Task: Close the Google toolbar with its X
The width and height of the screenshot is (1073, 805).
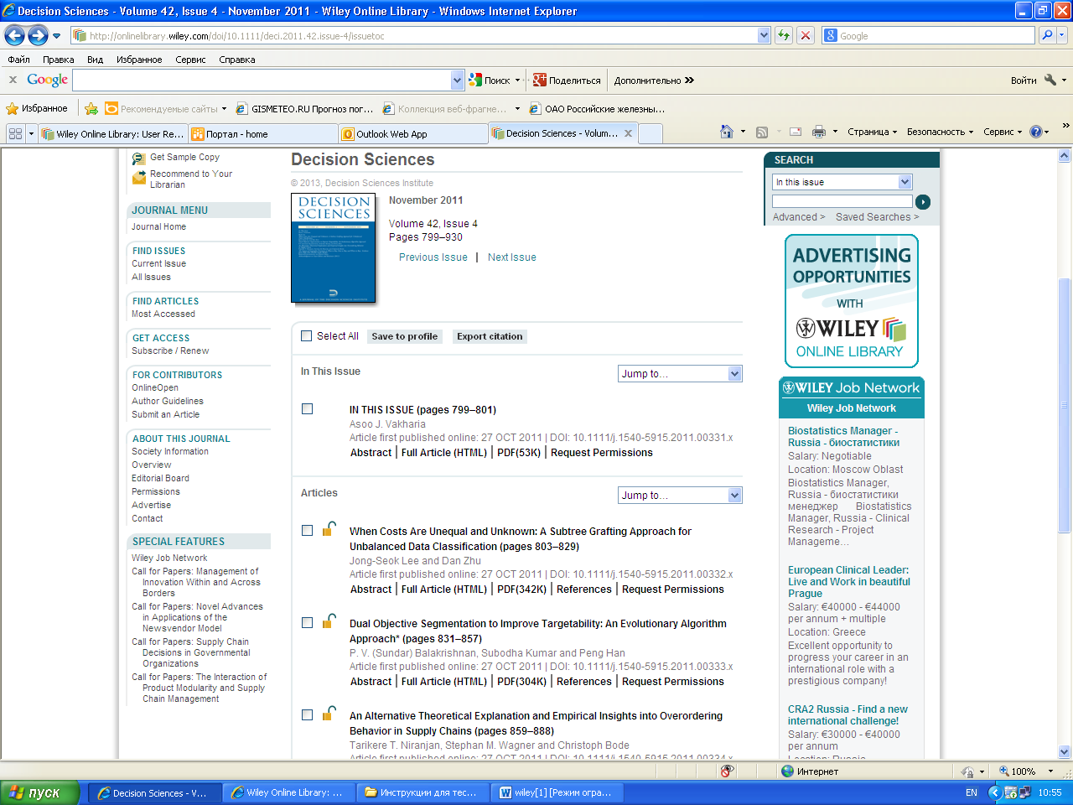Action: [13, 80]
